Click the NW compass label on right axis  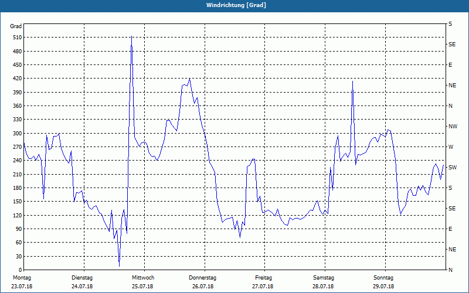[453, 127]
